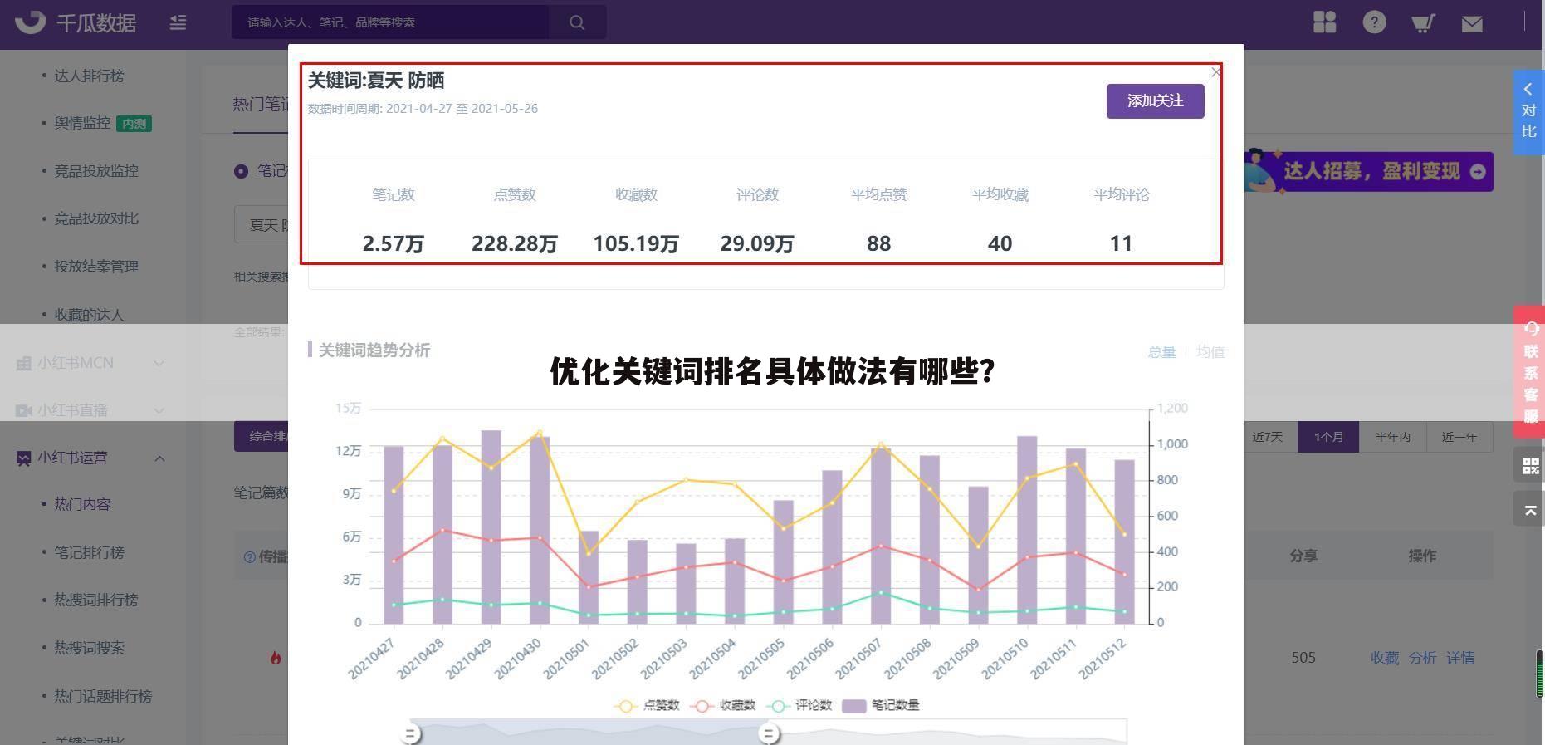Click the 千瓜数据 logo
Image resolution: width=1545 pixels, height=745 pixels.
[x=76, y=22]
